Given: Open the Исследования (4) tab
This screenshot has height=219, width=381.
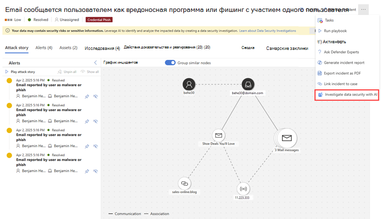Looking at the screenshot, I should [x=102, y=48].
